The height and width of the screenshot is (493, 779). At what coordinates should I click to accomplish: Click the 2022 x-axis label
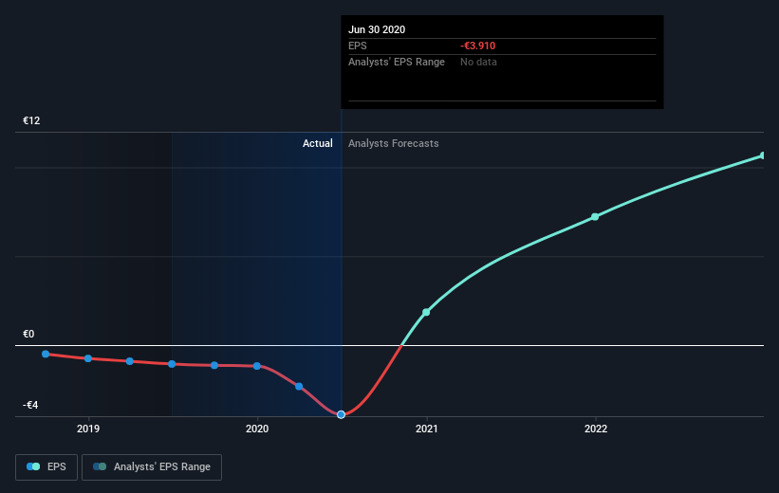tap(596, 429)
